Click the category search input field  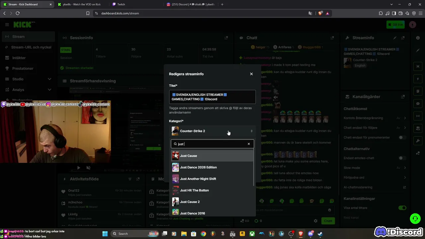(x=212, y=144)
